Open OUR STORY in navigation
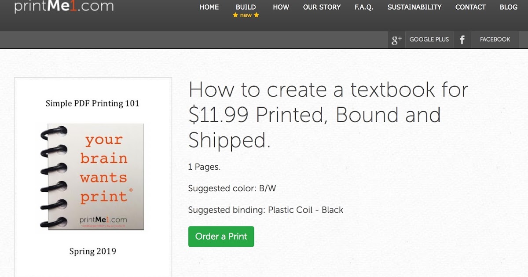The height and width of the screenshot is (277, 528). 322,7
